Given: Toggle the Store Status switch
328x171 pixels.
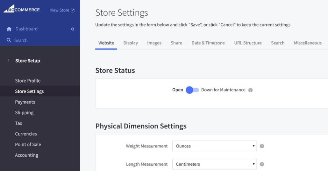Looking at the screenshot, I should point(192,90).
